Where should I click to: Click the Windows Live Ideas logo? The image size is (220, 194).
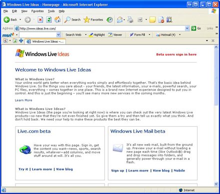(42, 54)
